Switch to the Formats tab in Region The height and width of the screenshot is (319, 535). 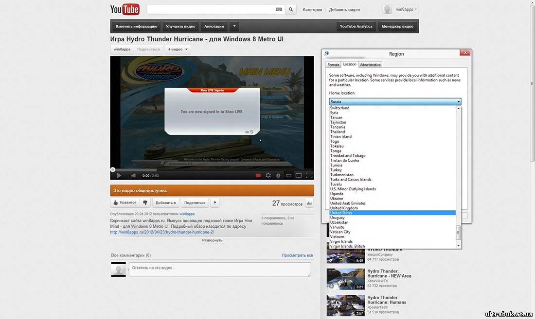333,65
